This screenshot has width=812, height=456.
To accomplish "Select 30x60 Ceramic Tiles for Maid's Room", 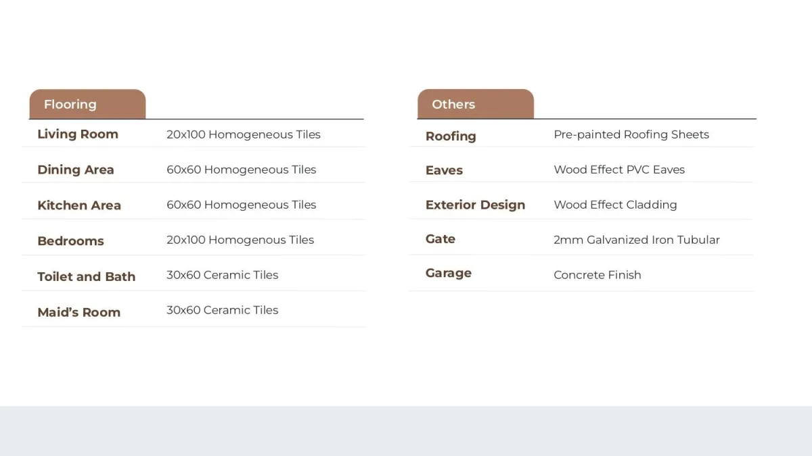I will pyautogui.click(x=223, y=310).
